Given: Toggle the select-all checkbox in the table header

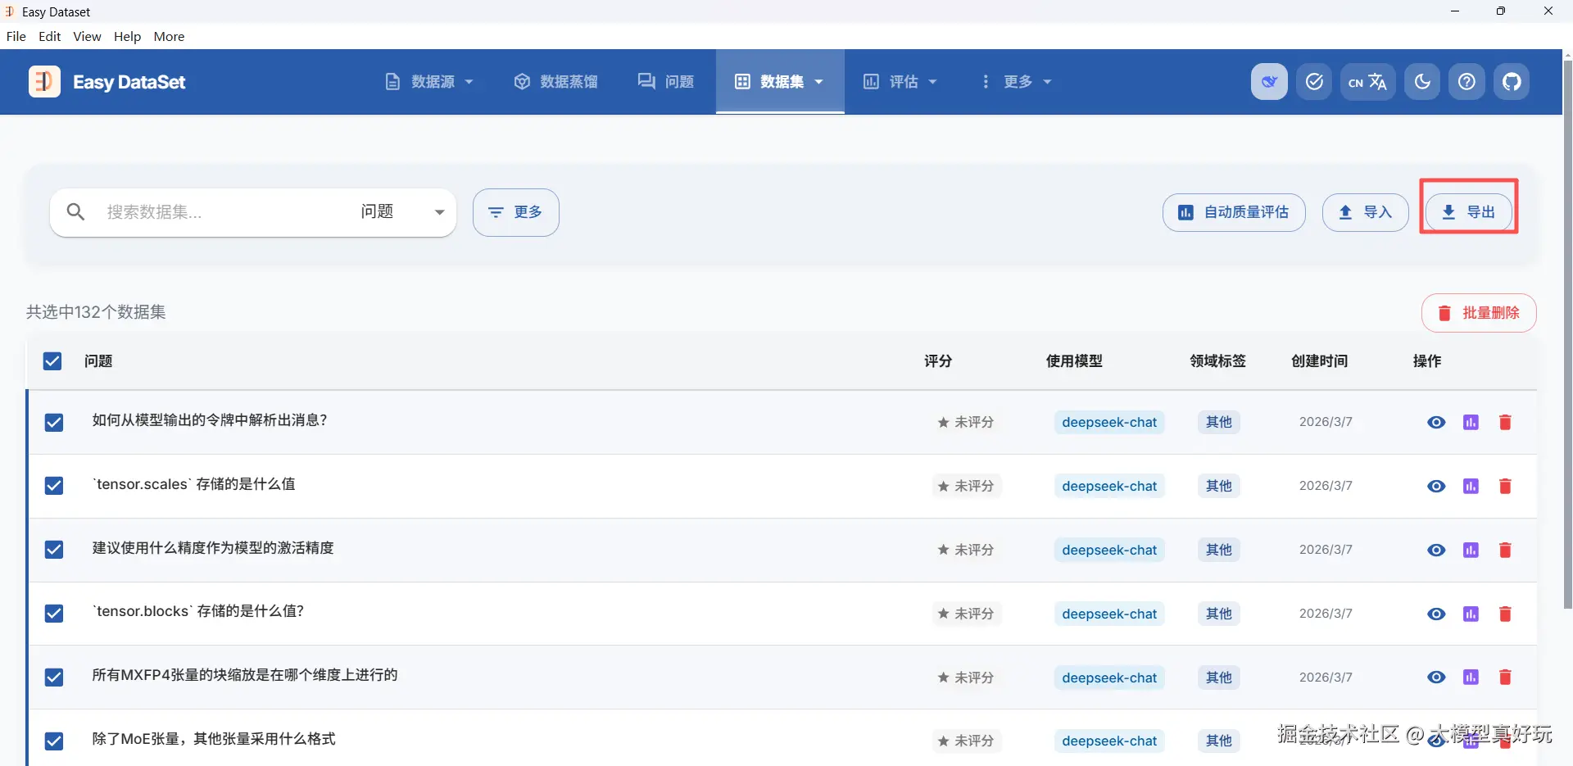Looking at the screenshot, I should click(x=52, y=361).
